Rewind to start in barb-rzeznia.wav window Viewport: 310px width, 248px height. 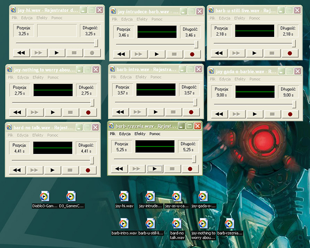(119, 169)
